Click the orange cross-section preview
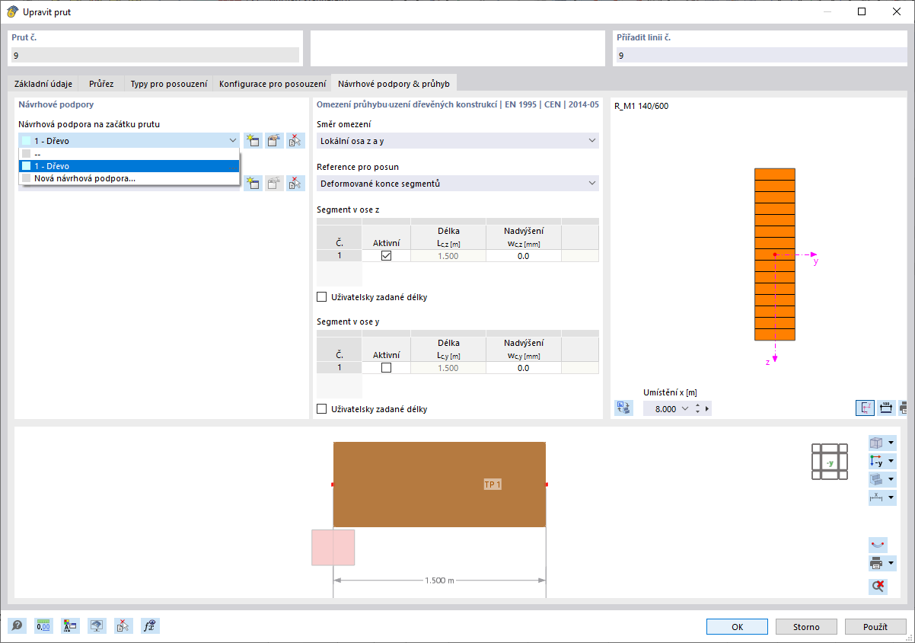This screenshot has height=643, width=915. (775, 254)
